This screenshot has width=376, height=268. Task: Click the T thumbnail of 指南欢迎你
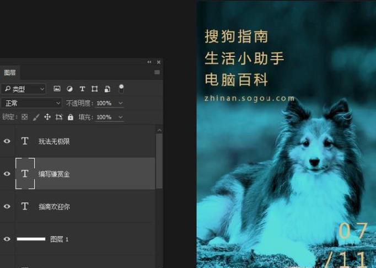(25, 206)
